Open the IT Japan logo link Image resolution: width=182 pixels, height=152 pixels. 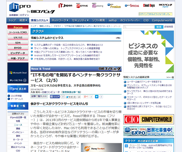pos(65,5)
